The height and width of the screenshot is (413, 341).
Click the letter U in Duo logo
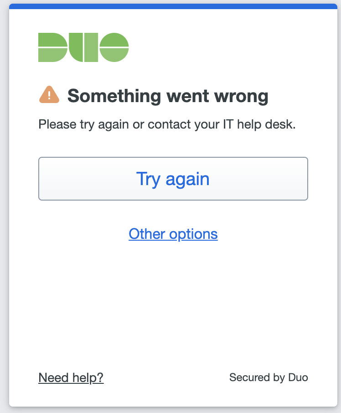(x=83, y=47)
